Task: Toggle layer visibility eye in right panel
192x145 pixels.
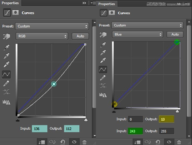Action: (169, 142)
